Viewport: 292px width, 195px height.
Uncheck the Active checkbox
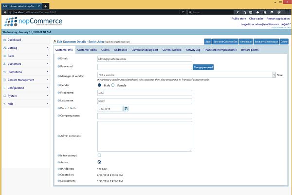(x=99, y=162)
